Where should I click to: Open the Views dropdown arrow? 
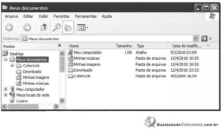click(x=87, y=27)
